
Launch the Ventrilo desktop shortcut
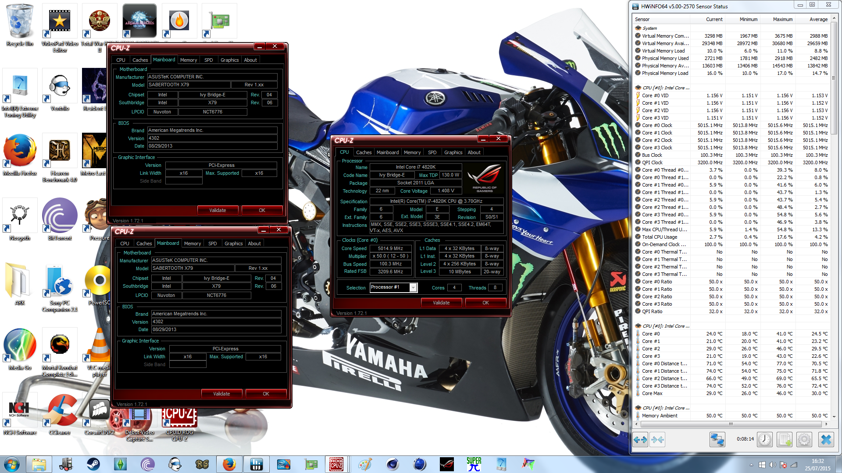coord(60,90)
